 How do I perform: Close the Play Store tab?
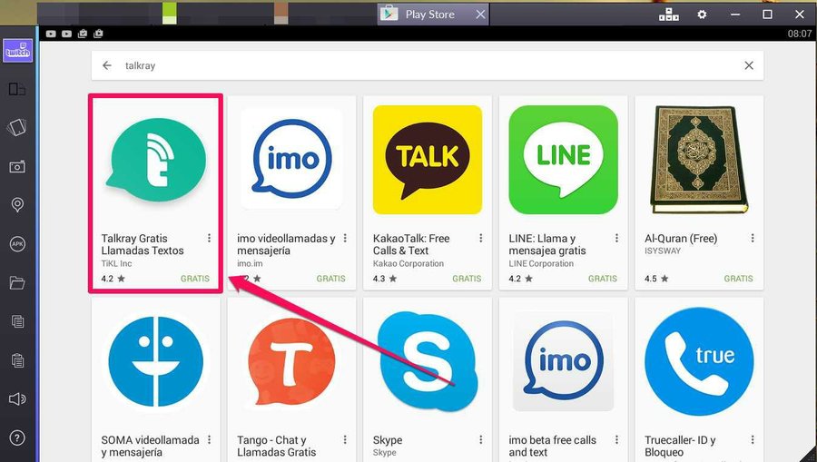point(480,15)
